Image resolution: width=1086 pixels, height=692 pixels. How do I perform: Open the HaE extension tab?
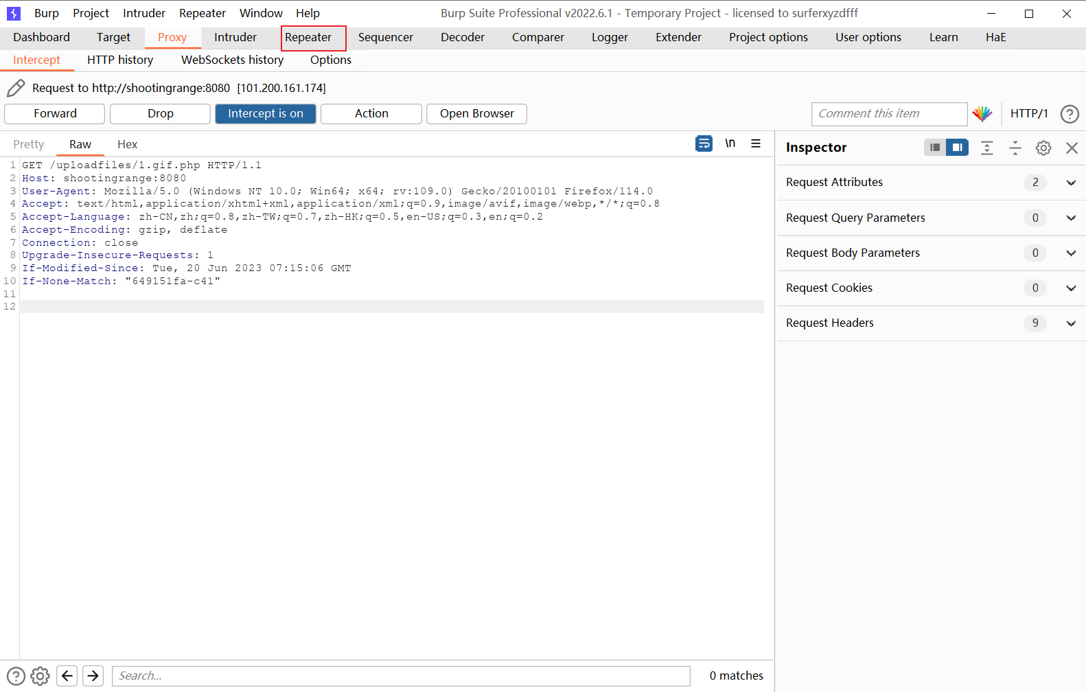996,38
